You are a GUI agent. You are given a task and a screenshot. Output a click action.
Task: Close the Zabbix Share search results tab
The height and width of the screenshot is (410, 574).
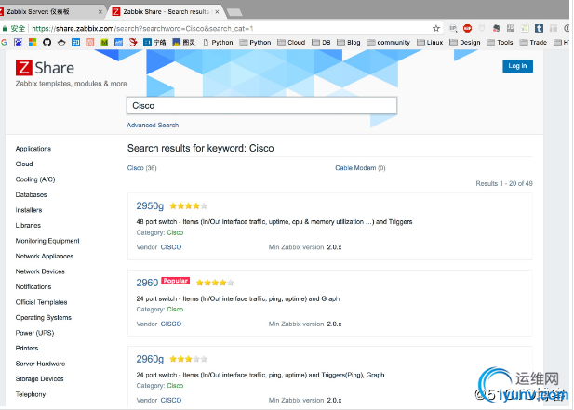tap(217, 12)
